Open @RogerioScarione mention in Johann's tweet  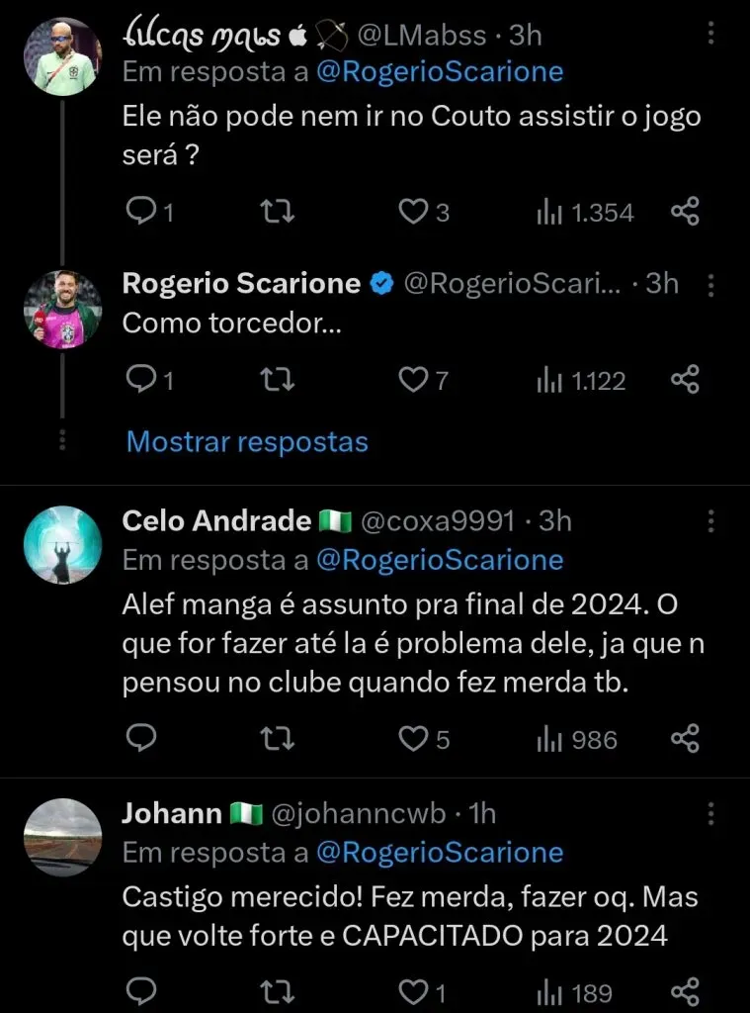pyautogui.click(x=439, y=852)
